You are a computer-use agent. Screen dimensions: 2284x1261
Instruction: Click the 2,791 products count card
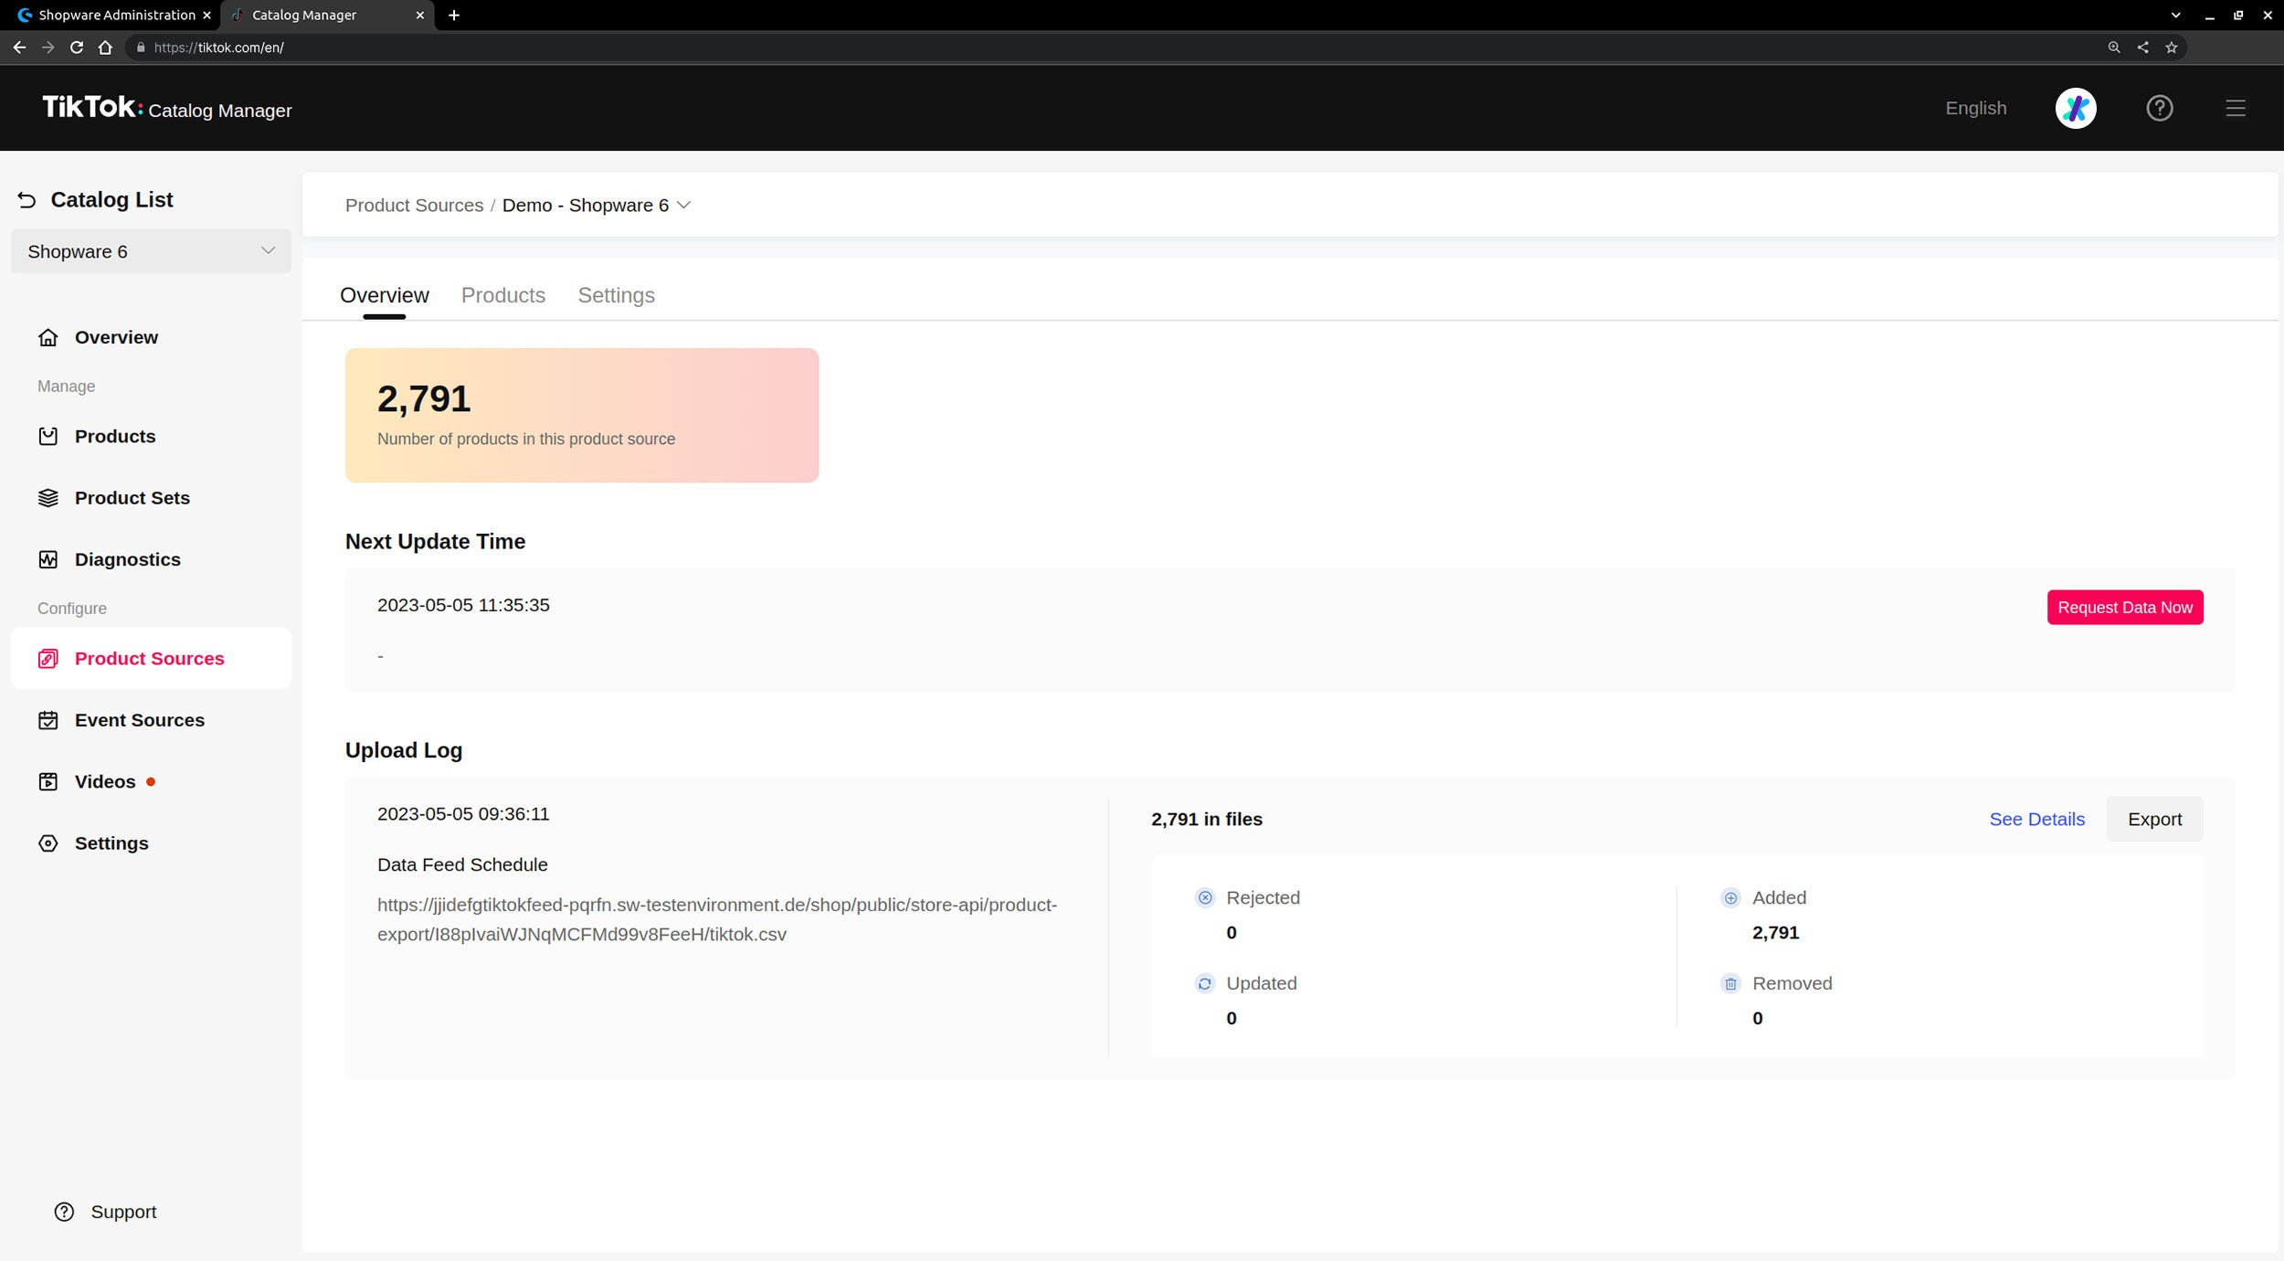(x=582, y=416)
